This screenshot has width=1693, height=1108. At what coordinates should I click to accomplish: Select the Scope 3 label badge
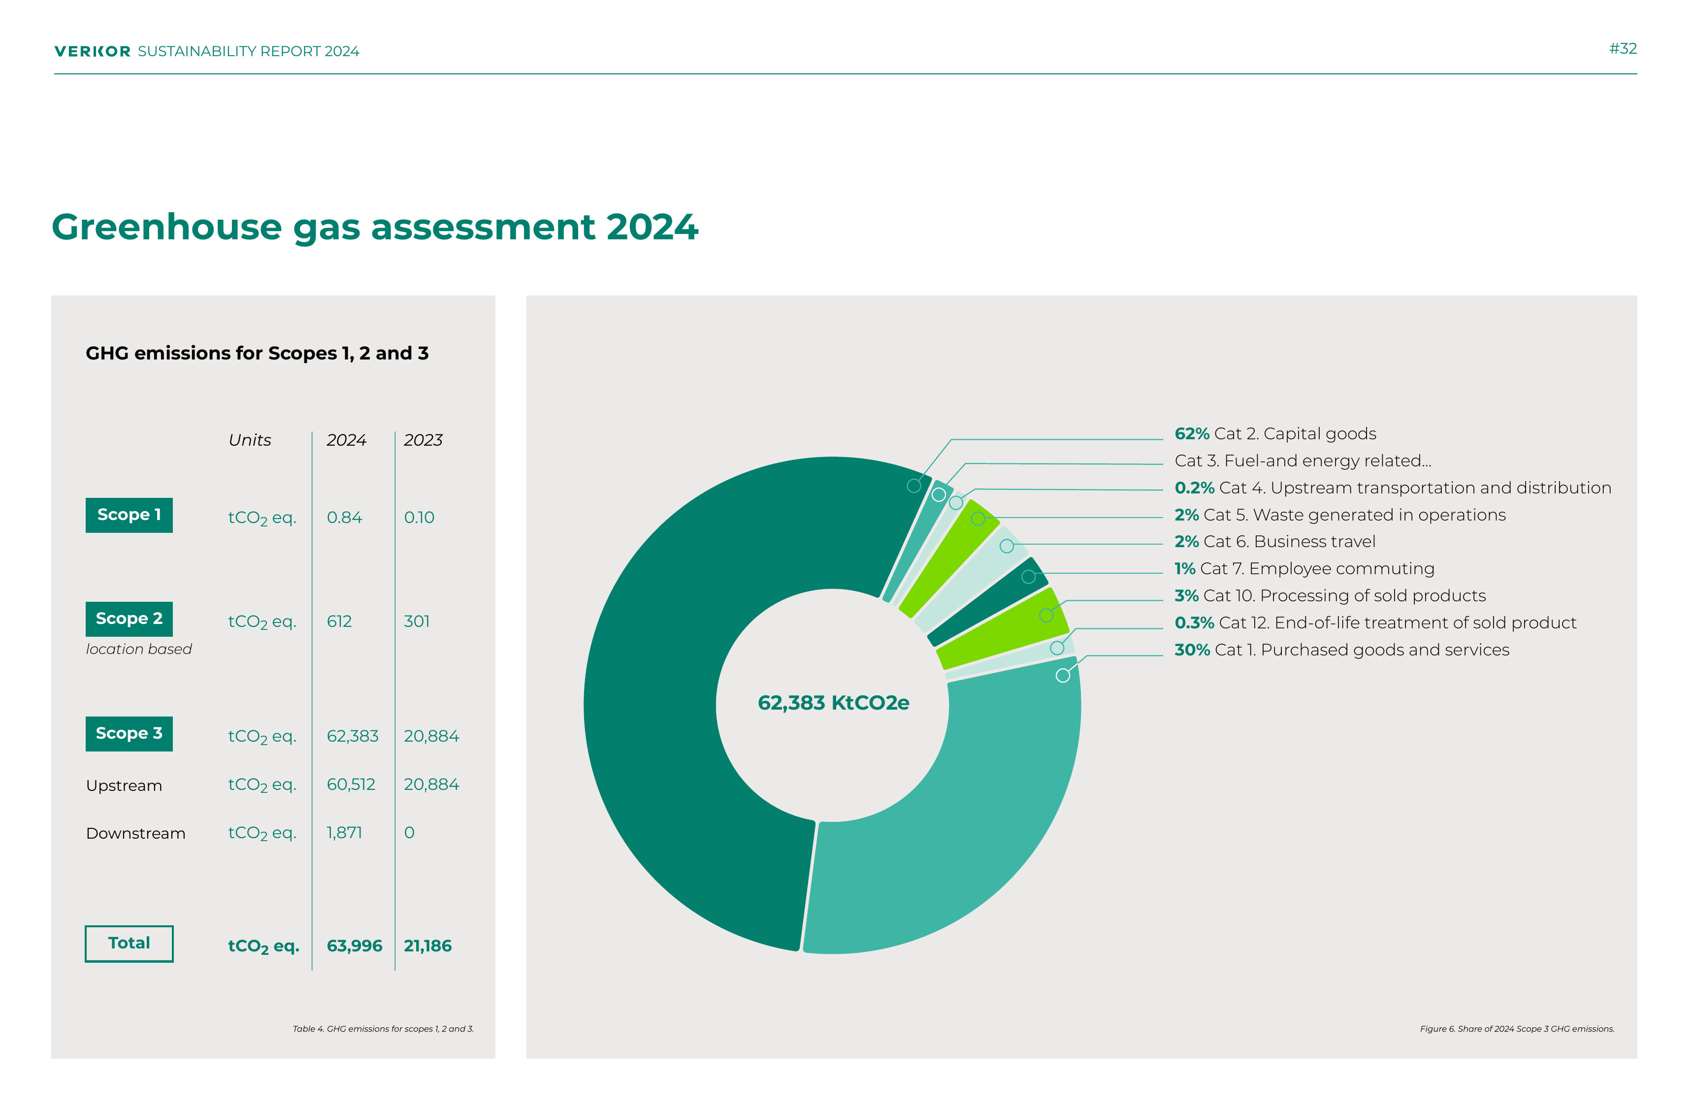click(x=129, y=733)
